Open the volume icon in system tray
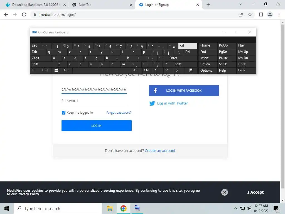Image resolution: width=285 pixels, height=214 pixels. 249,208
